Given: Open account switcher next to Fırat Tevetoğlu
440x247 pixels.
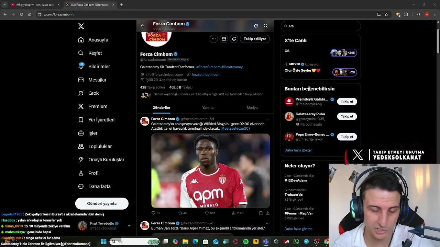Looking at the screenshot, I should 129,226.
